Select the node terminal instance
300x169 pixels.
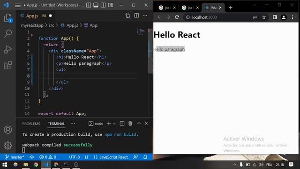[96, 123]
